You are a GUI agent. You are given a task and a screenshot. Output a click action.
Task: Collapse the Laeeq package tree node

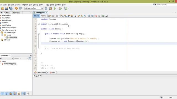[x=2, y=35]
